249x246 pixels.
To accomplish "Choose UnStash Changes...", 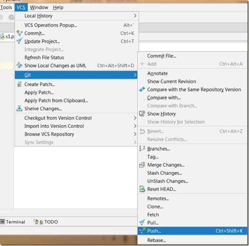I will (x=192, y=181).
